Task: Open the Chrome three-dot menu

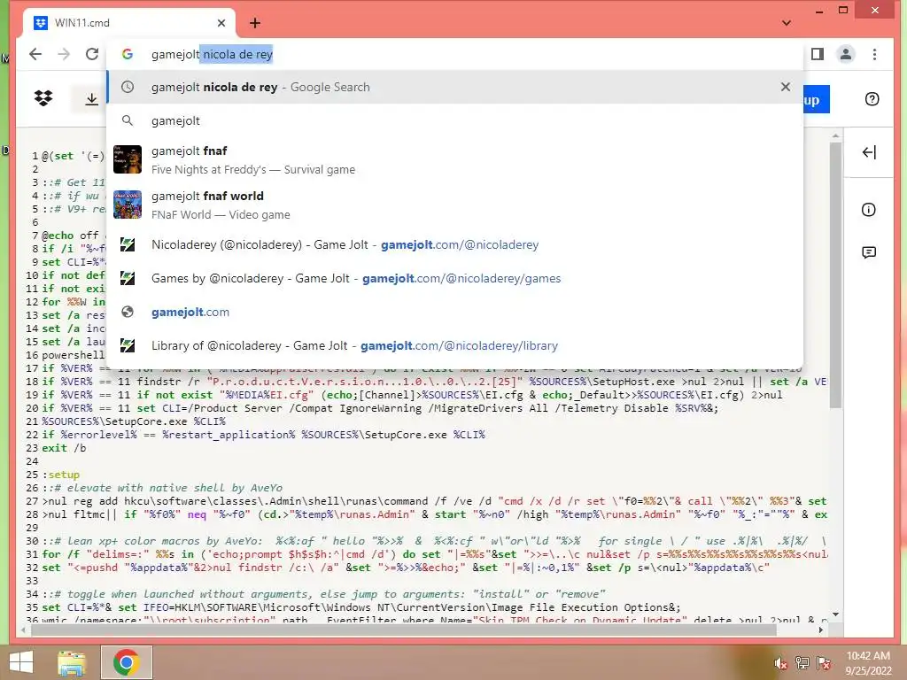Action: coord(874,54)
